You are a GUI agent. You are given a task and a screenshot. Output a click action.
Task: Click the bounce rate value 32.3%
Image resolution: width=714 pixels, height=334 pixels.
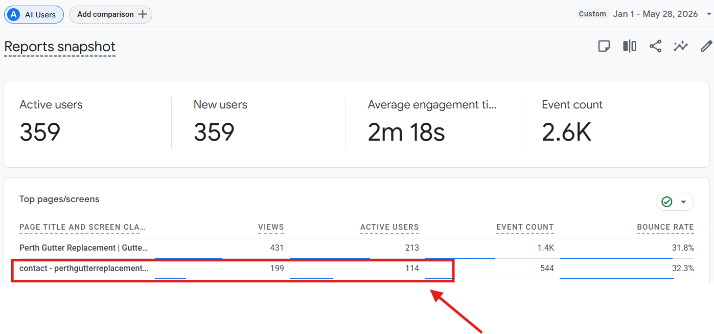coord(683,269)
